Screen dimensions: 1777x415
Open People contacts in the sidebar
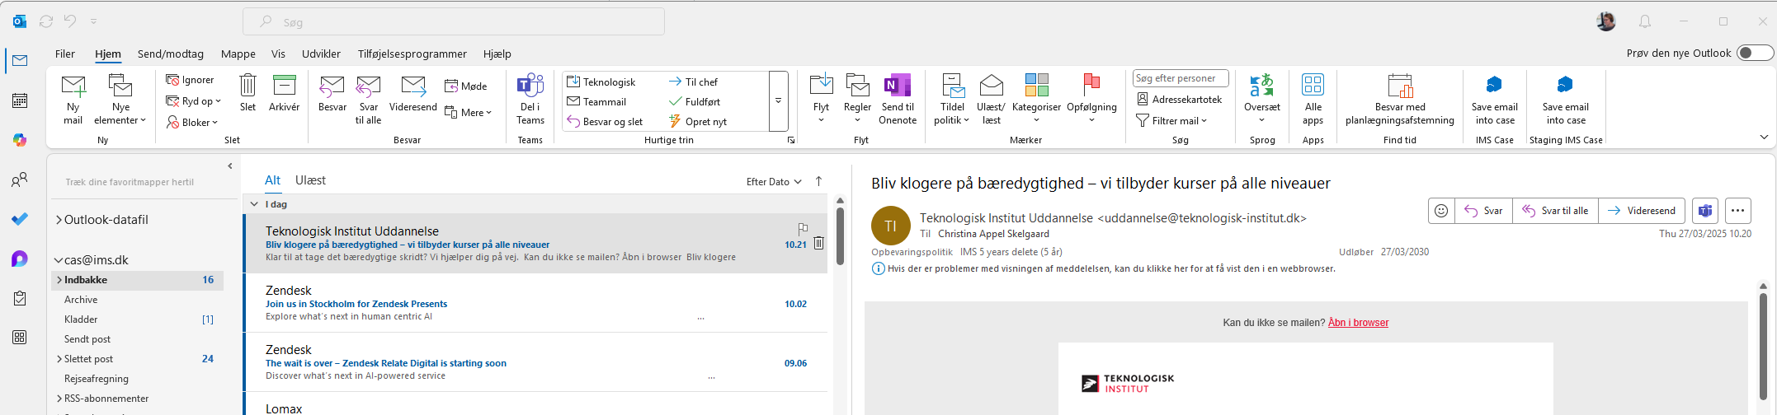click(20, 180)
